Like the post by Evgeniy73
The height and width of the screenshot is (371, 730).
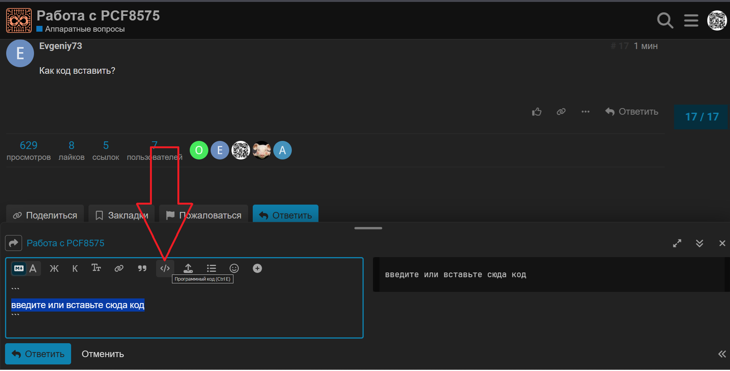point(537,112)
